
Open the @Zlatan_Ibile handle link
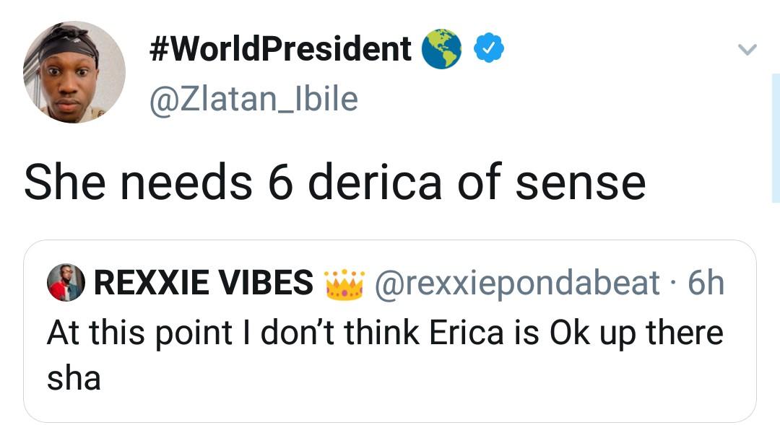click(x=253, y=99)
